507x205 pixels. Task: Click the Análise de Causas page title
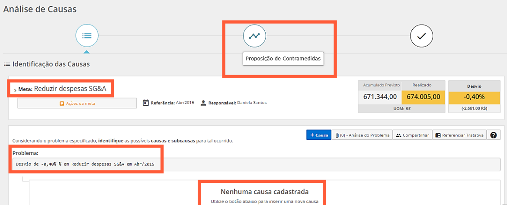(40, 9)
